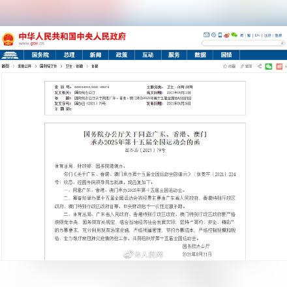
Task: Click the 发文机关 label in info table
Action: tap(63, 93)
